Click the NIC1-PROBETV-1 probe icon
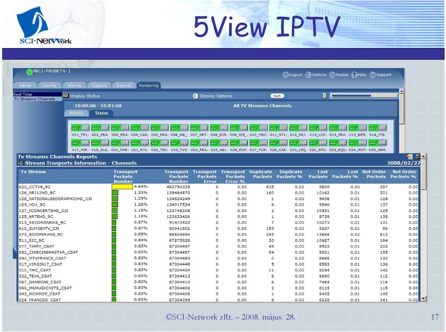Viewport: 446px width, 332px height. [29, 72]
